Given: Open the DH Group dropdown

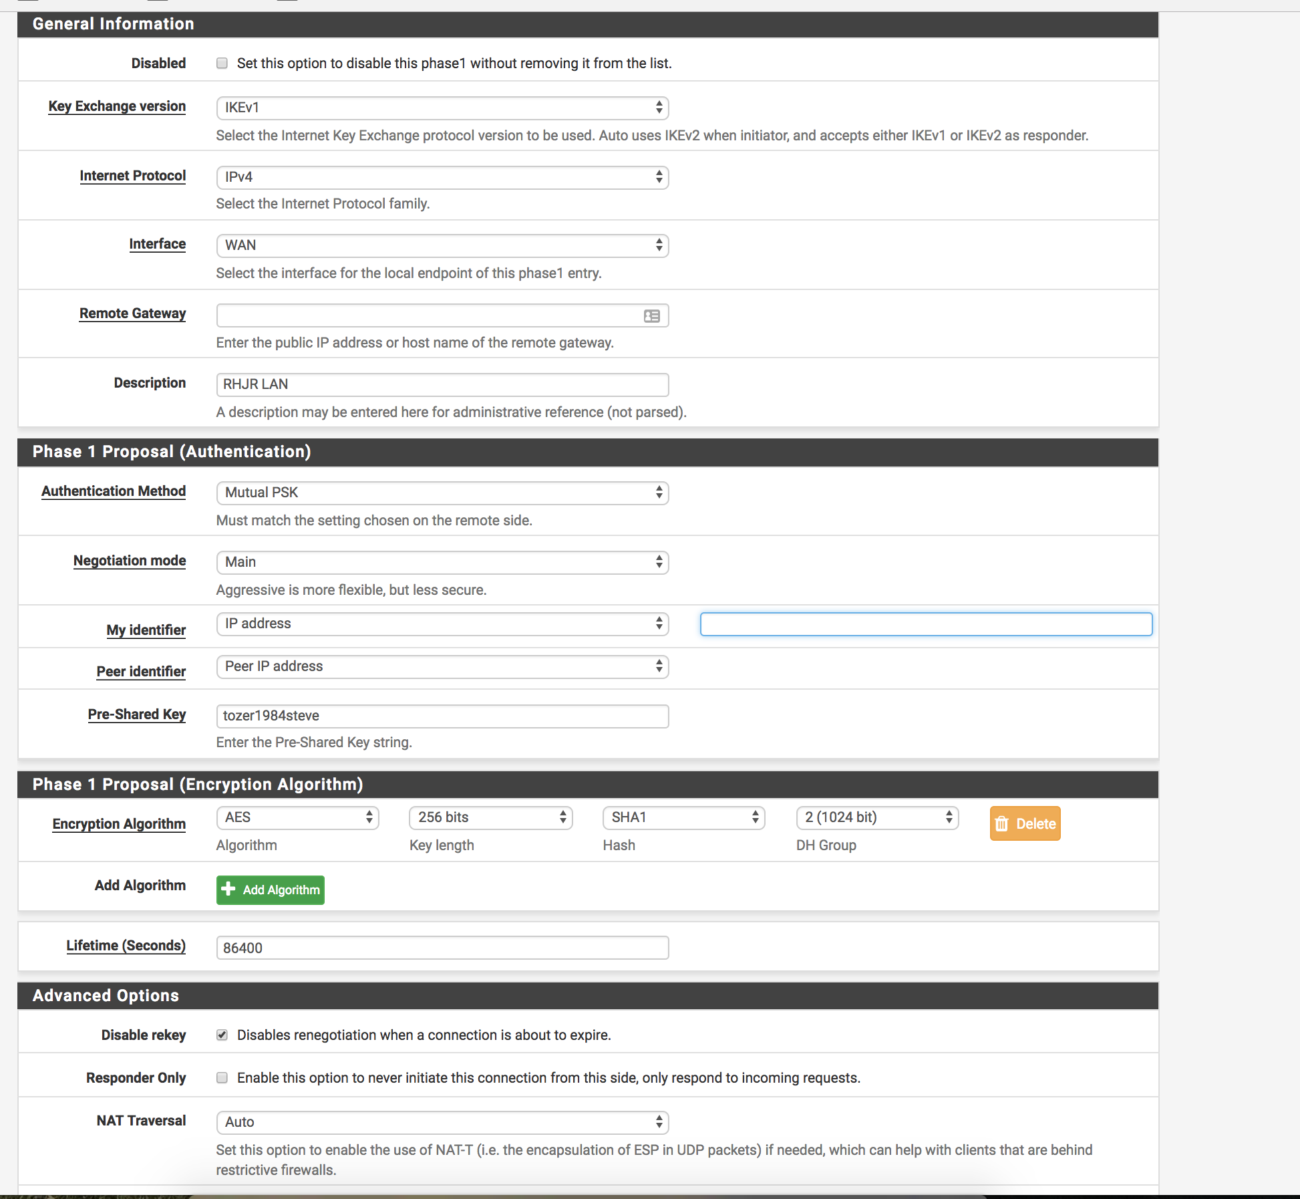Looking at the screenshot, I should tap(877, 817).
